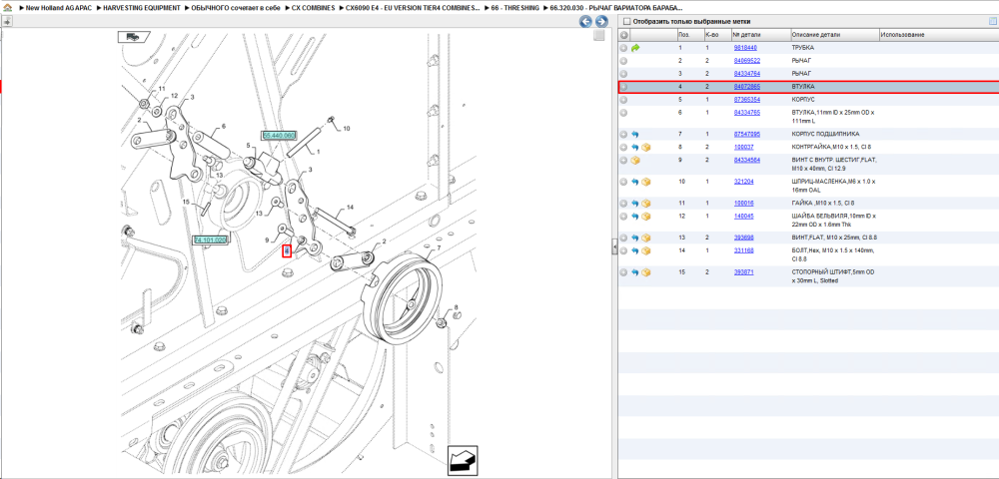Open reference label 74.101.020 in diagram
The image size is (999, 479).
[210, 239]
